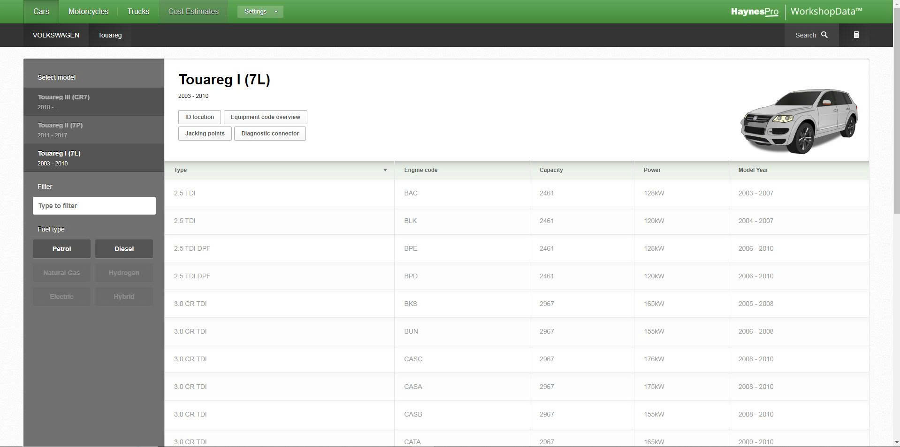Toggle the Hybrid fuel type filter
The height and width of the screenshot is (447, 900).
tap(124, 297)
